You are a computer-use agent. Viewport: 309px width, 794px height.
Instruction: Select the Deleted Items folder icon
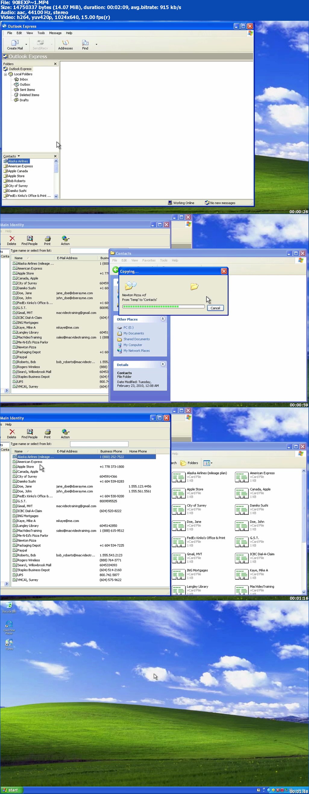click(x=16, y=95)
